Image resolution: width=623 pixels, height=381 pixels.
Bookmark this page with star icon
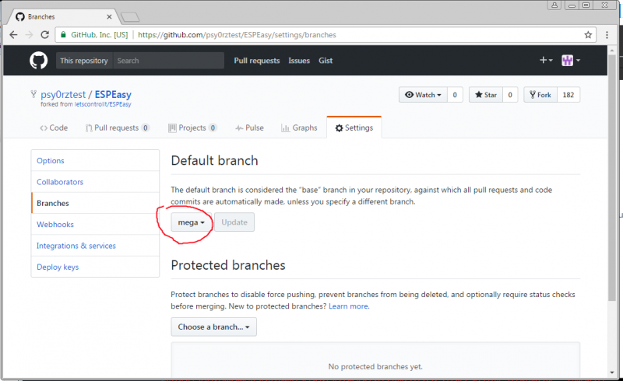[588, 35]
